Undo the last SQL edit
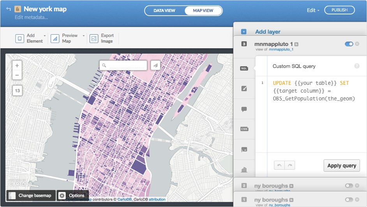367x207 pixels. tap(279, 165)
